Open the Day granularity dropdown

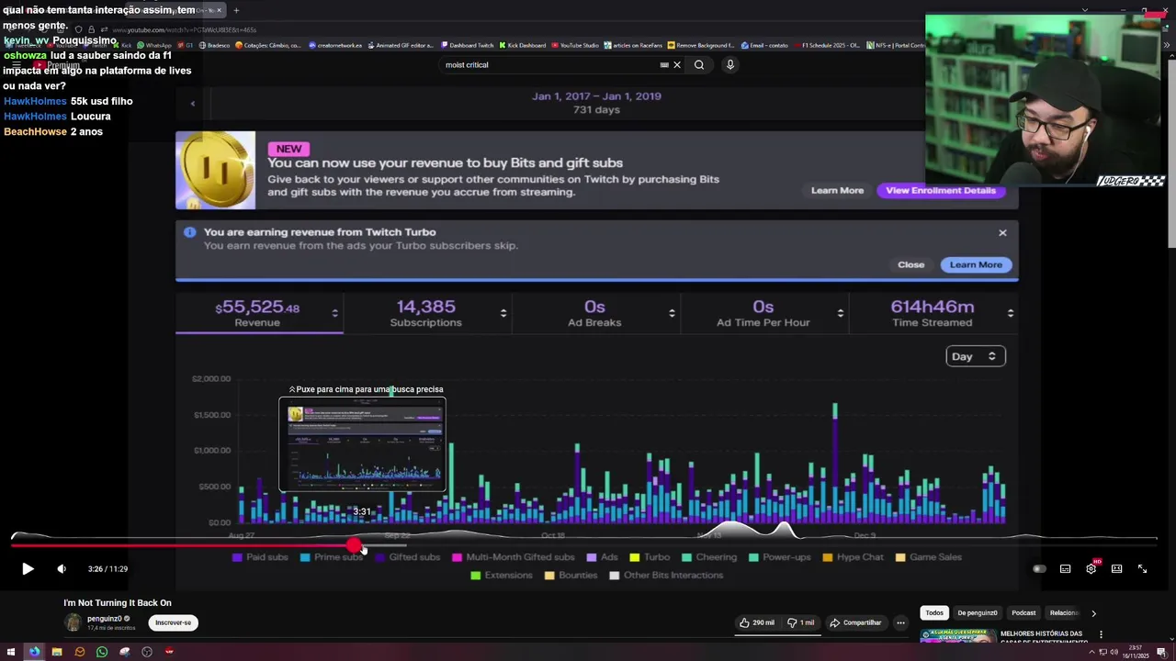[976, 356]
